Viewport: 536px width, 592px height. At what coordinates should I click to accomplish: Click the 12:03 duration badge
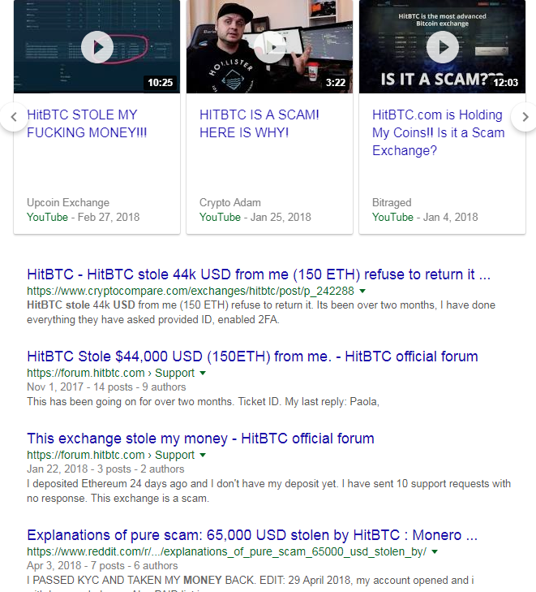[x=505, y=82]
